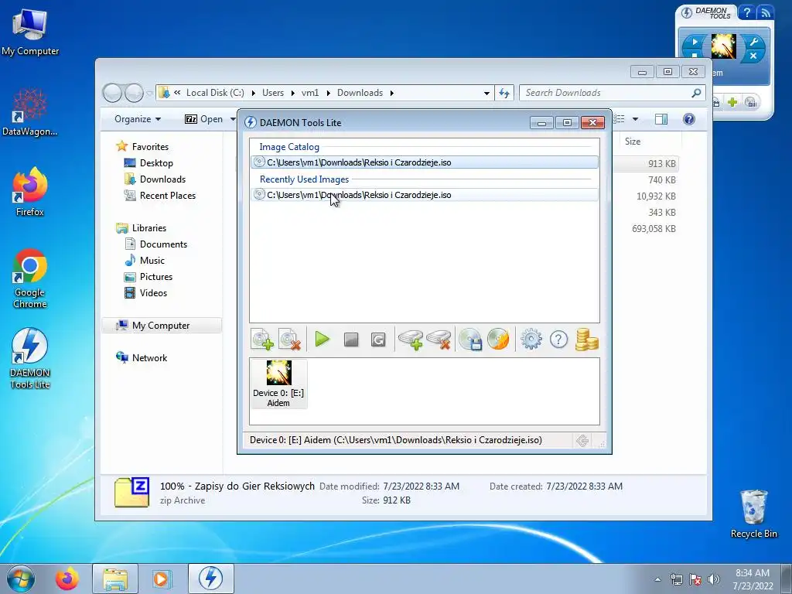Click the Explorer Forward navigation button
Screen dimensions: 792x594
coord(134,93)
